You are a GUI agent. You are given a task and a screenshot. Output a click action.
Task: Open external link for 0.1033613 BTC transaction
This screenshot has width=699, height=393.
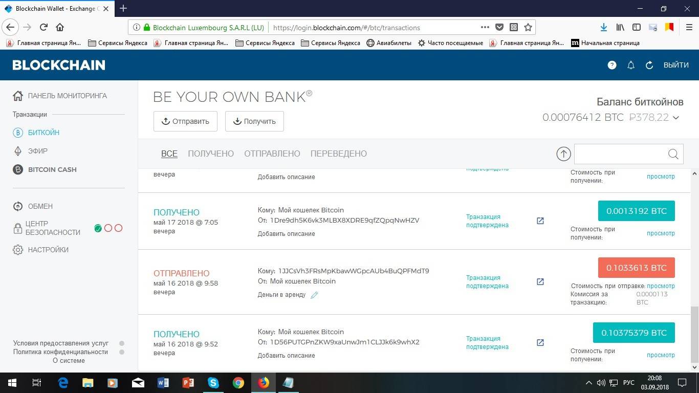(540, 281)
